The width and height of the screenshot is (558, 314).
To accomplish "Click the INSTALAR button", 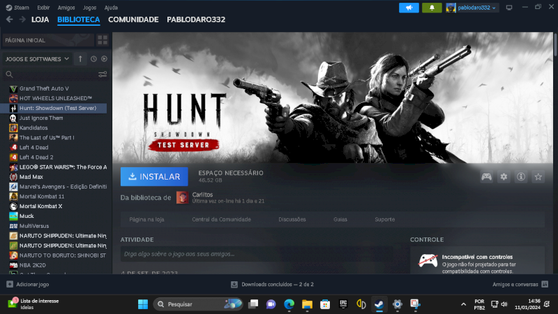I will (x=154, y=177).
